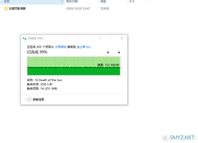Image resolution: width=198 pixels, height=143 pixels.
Task: Click the 已完成 99% heading above the graph
Action: 37,52
